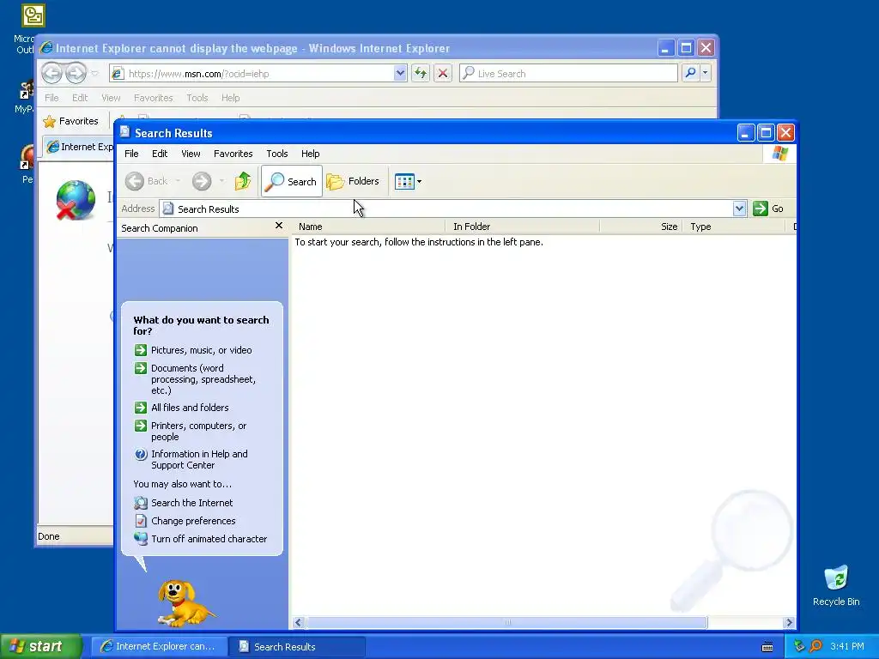Click the security shield tray icon

coord(800,646)
